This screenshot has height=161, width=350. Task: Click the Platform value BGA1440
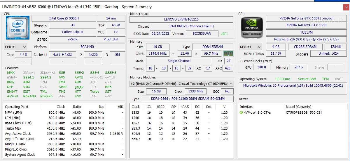[87, 47]
